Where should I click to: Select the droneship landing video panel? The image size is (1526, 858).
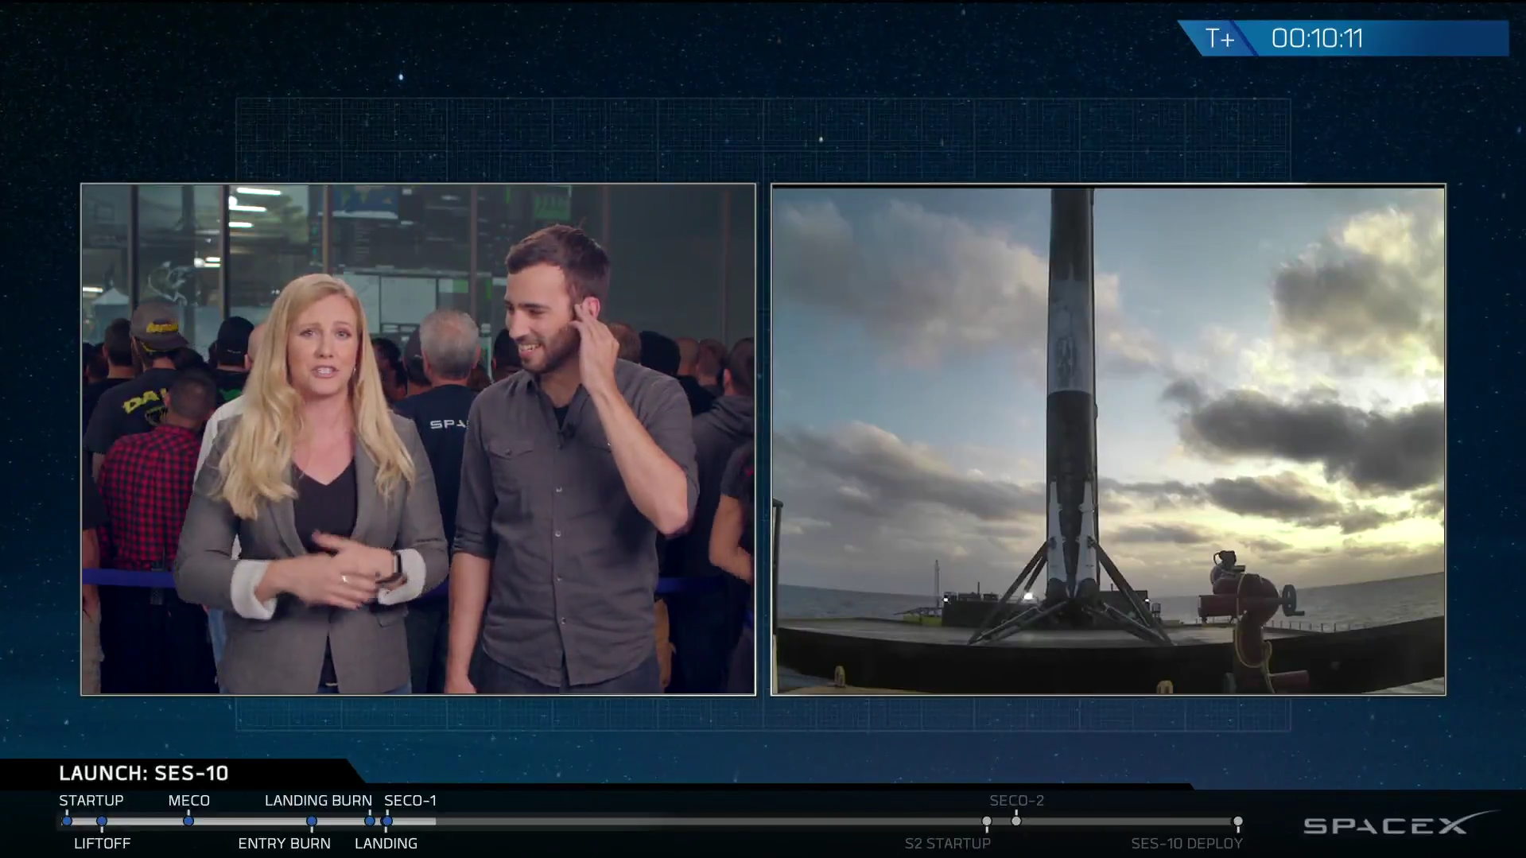(x=1108, y=439)
